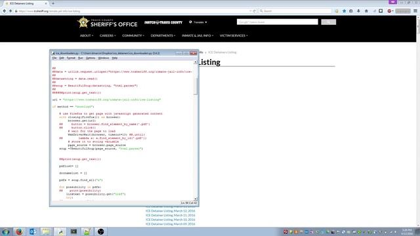
Task: Open ICE Detainer Listing March 11, 2016 link
Action: click(x=171, y=215)
